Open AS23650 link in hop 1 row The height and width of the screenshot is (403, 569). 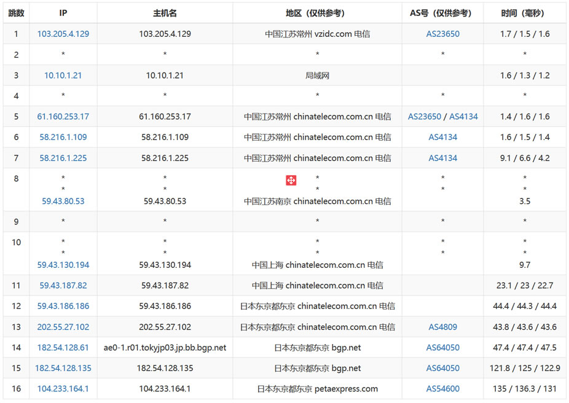click(x=442, y=34)
